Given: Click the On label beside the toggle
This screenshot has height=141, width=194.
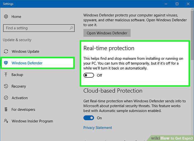Looking at the screenshot, I should 99,118.
